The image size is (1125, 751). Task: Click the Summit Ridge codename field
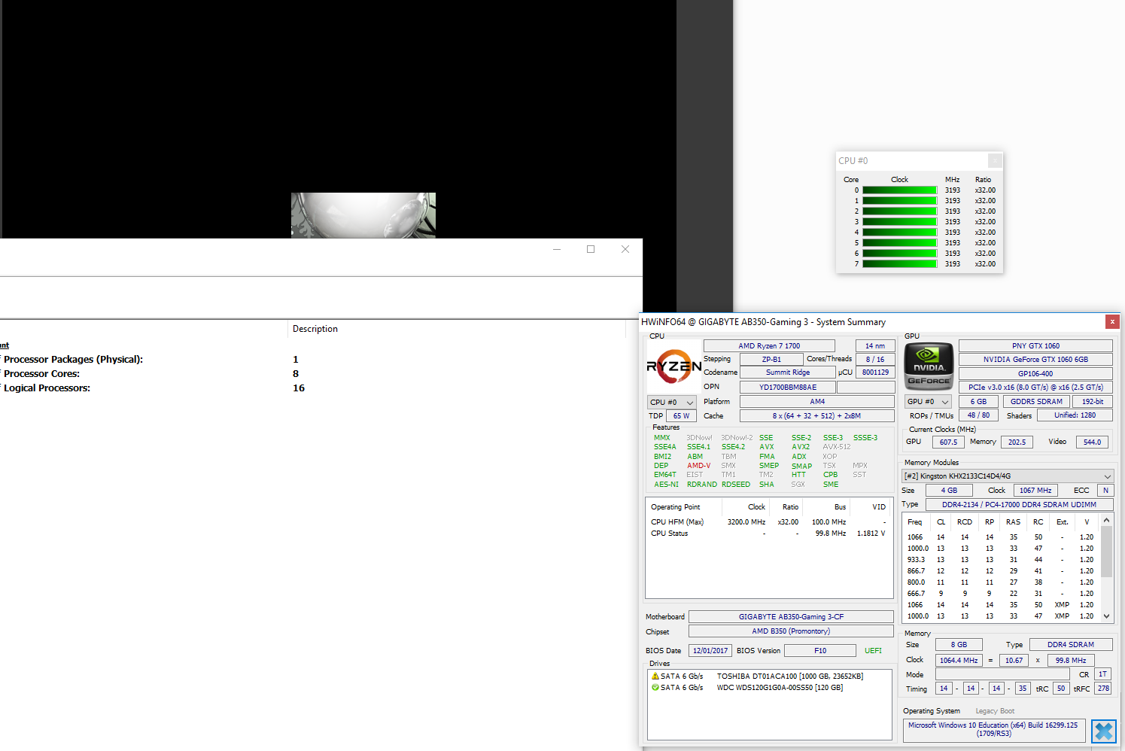pos(788,372)
